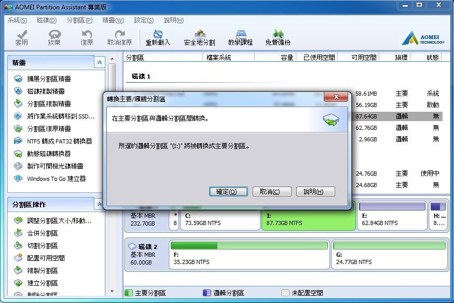The height and width of the screenshot is (303, 454).
Task: Click the 主要分割區 legend swatch
Action: click(129, 293)
